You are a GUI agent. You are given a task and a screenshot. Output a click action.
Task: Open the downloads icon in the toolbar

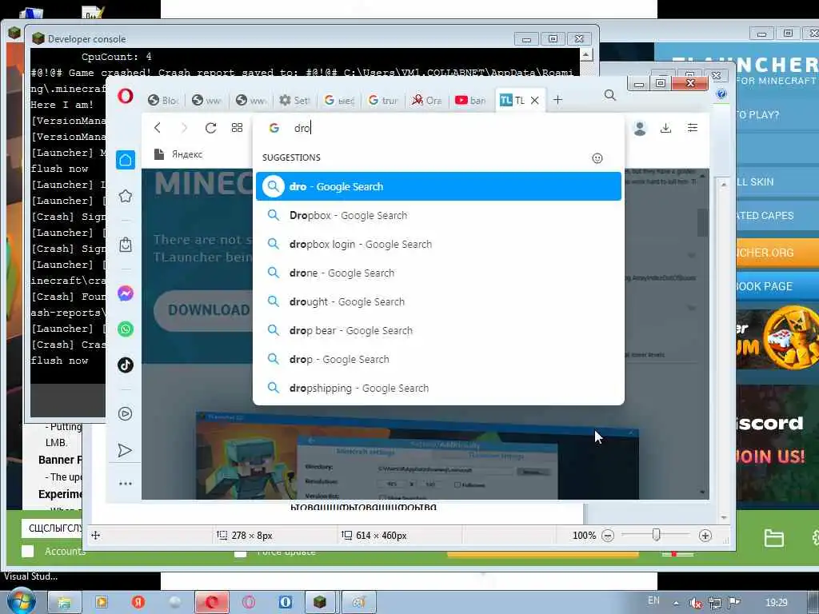[665, 128]
